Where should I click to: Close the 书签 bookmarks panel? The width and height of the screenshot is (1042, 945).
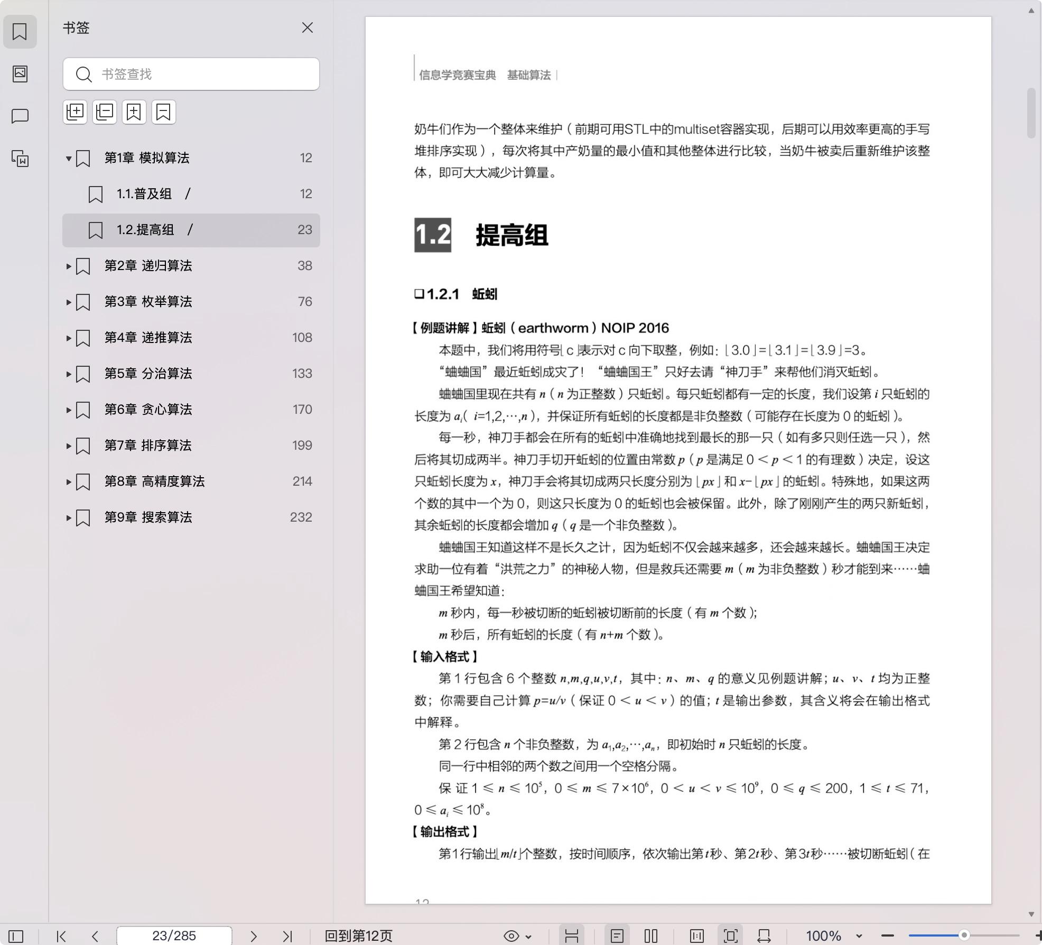click(x=307, y=27)
